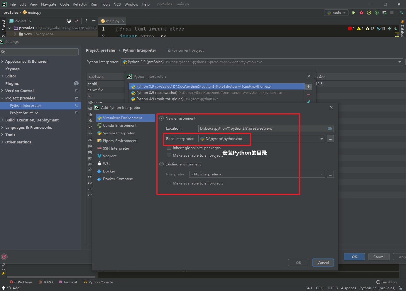Click errors indicator showing 2 errors in editor

pos(351,28)
